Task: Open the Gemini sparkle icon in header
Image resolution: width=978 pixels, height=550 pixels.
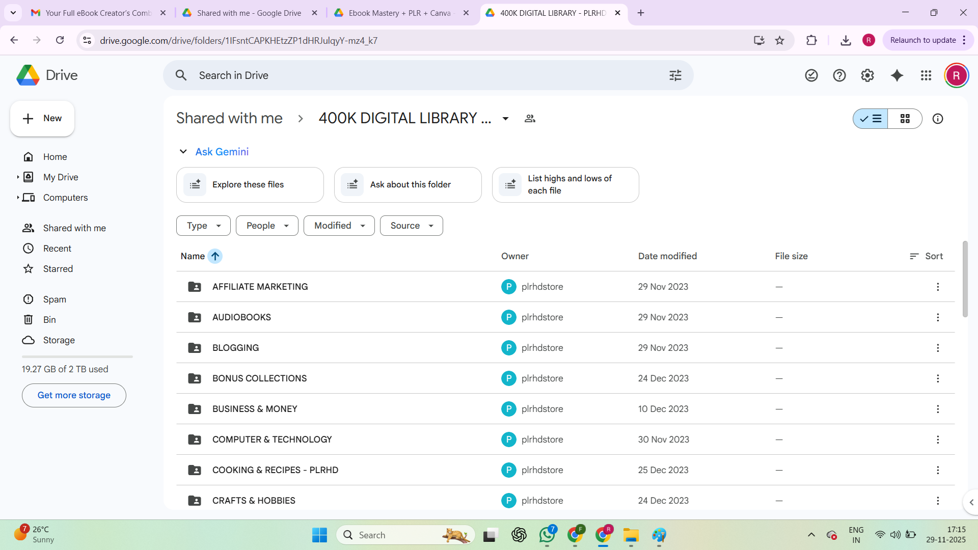Action: click(x=896, y=75)
